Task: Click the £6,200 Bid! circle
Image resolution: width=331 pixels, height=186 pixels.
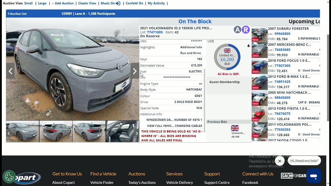Action: pos(227,57)
